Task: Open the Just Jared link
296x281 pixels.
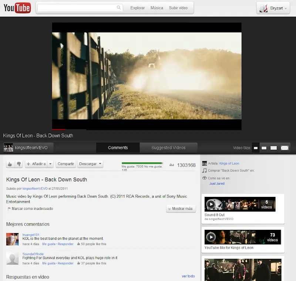Action: (217, 184)
